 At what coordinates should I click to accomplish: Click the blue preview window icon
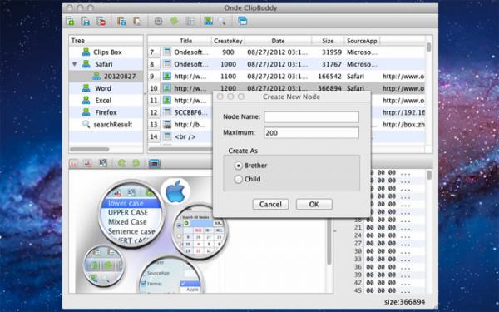155,164
